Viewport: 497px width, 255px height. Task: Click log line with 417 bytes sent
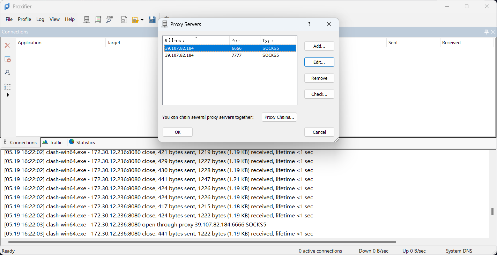point(159,207)
